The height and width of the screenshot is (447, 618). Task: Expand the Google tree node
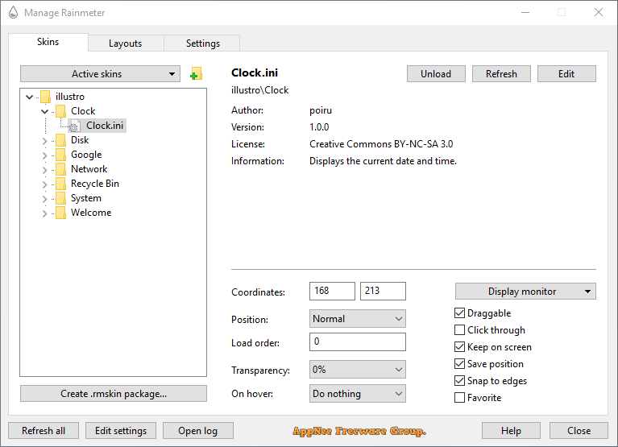point(44,155)
